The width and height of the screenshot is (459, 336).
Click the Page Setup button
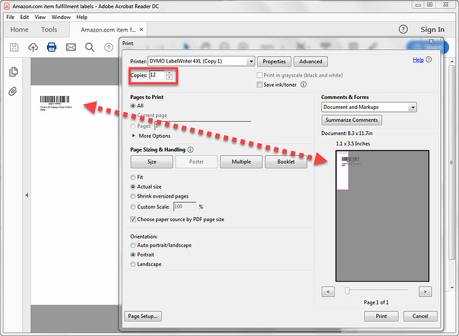click(143, 316)
